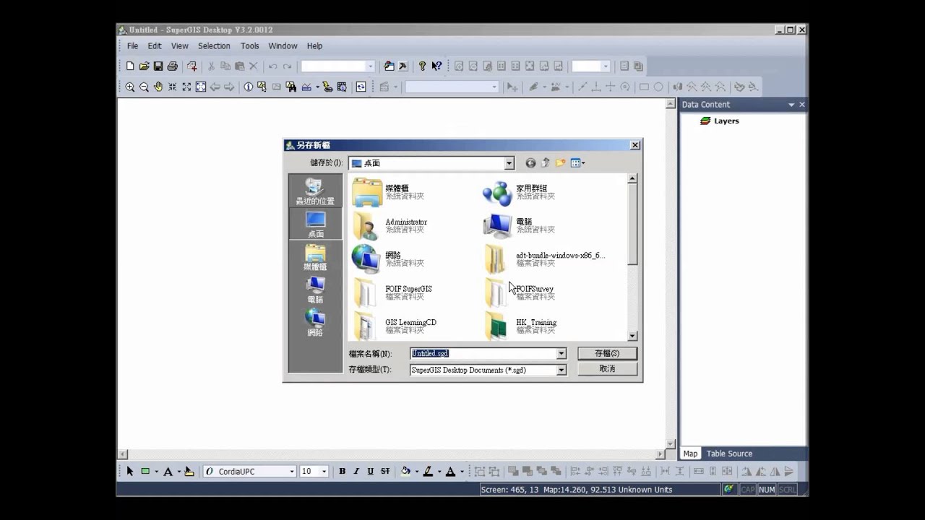
Task: Open the fill color dropdown arrow
Action: coord(416,472)
